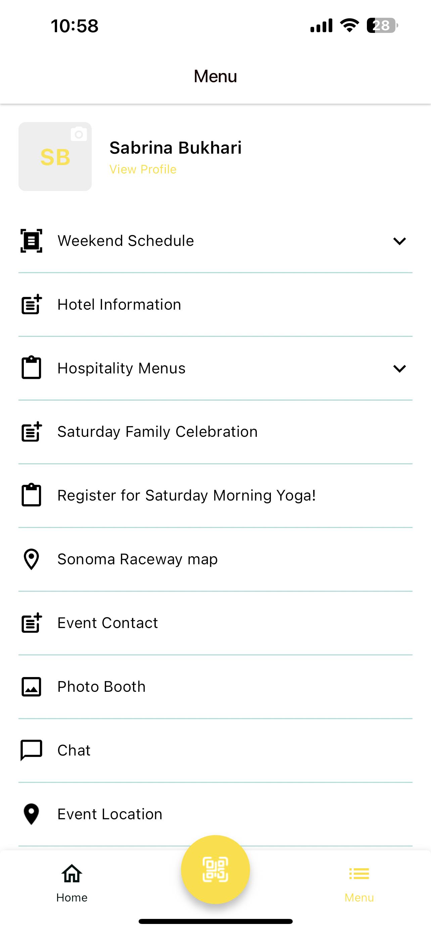
Task: Tap the SB profile avatar thumbnail
Action: click(55, 156)
